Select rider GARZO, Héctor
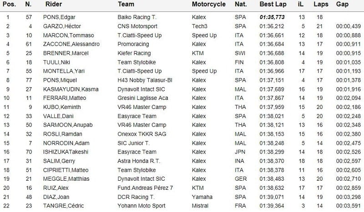Screen dimensions: 364x212 (x=63, y=26)
